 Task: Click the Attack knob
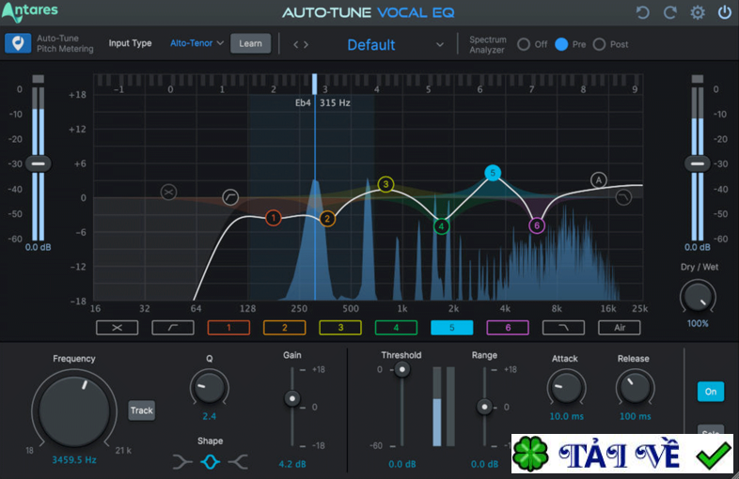pos(567,388)
